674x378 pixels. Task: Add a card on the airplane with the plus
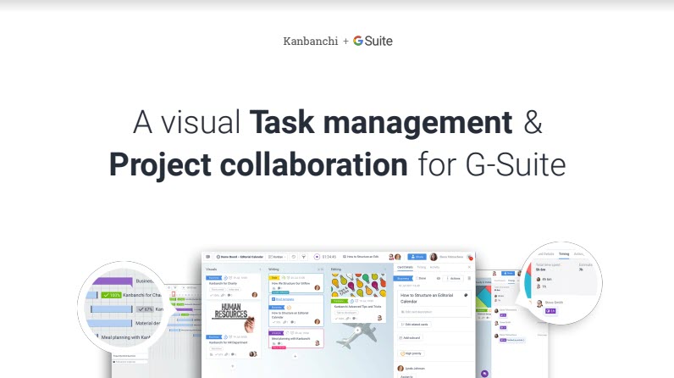pyautogui.click(x=357, y=331)
